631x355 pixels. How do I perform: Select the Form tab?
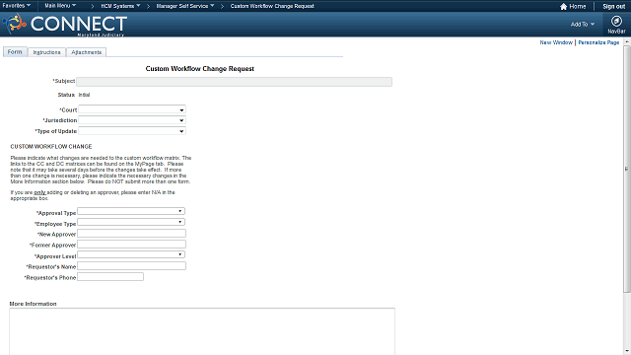[x=15, y=52]
